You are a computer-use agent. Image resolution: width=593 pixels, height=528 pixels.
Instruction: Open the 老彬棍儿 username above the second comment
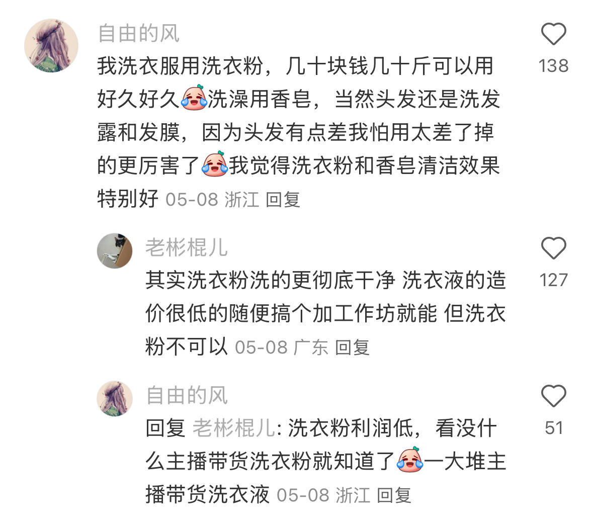(x=187, y=248)
